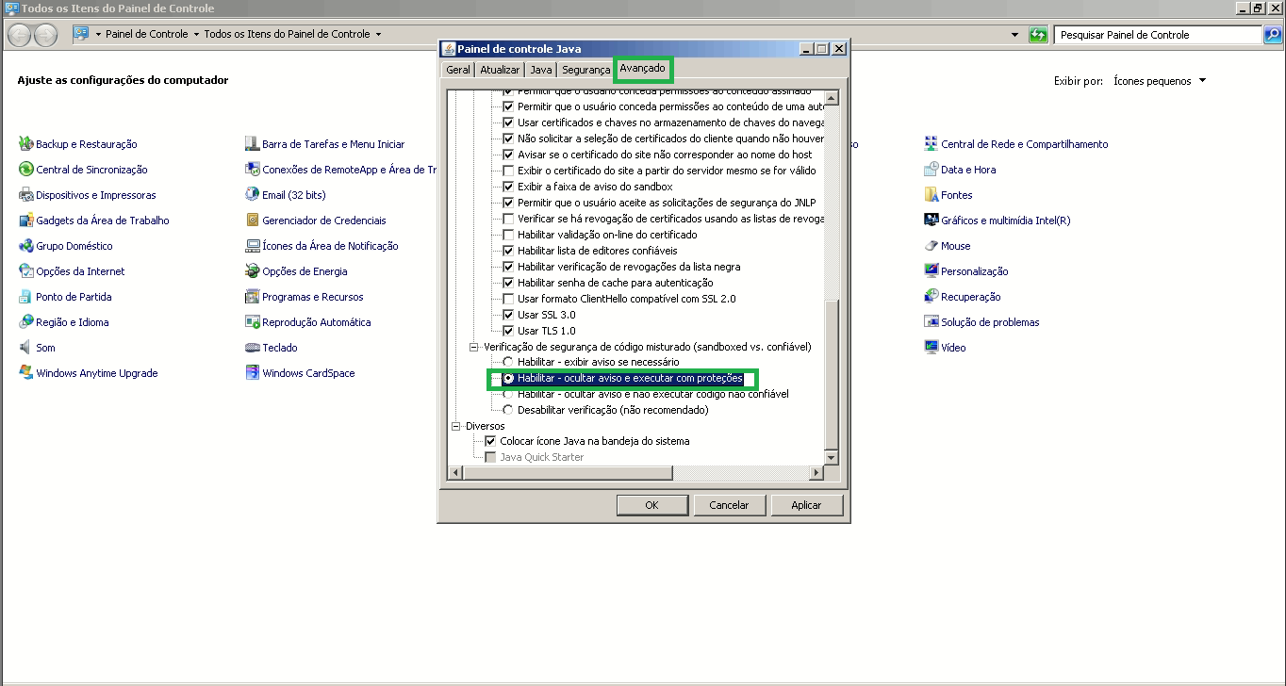Switch to the Atualizar tab

pyautogui.click(x=499, y=70)
